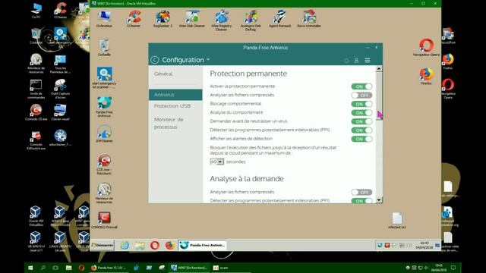Screen dimensions: 486x273
Task: Toggle Activer la protection permanente switch
Action: [x=361, y=86]
